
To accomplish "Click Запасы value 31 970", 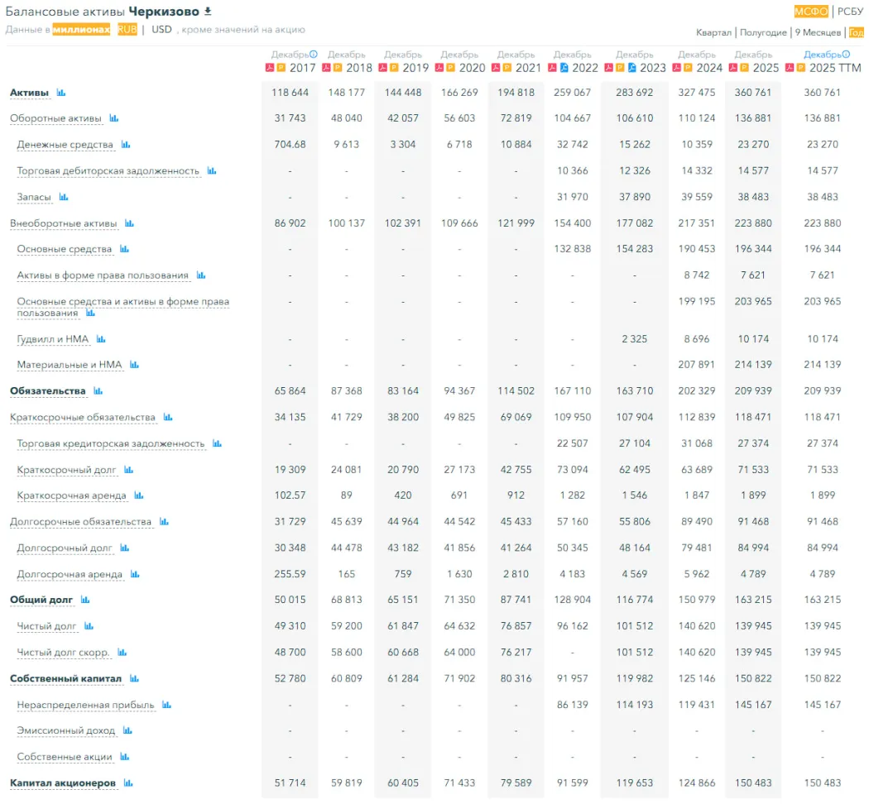I will pyautogui.click(x=573, y=197).
